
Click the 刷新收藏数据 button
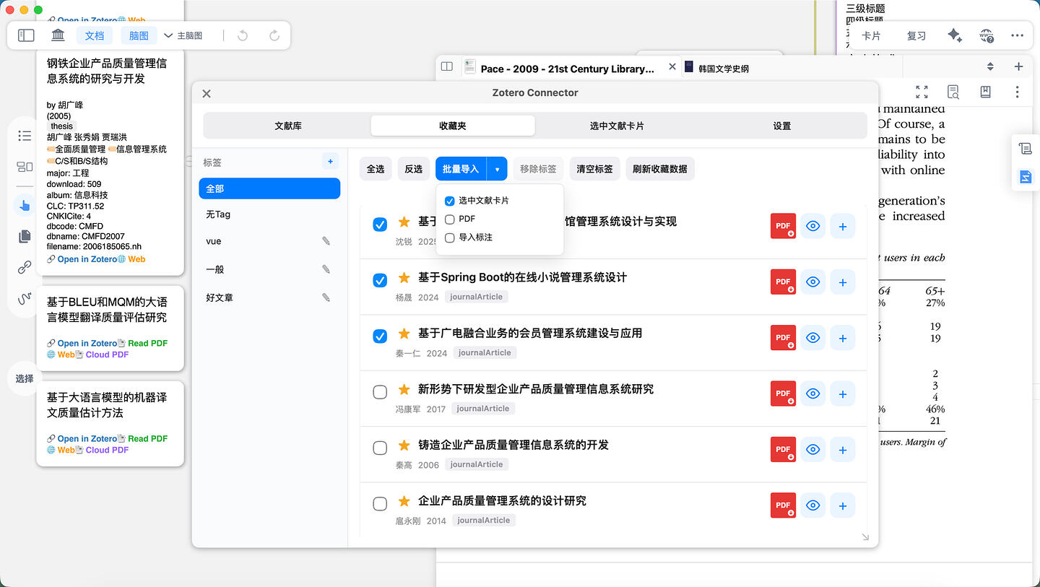click(659, 169)
